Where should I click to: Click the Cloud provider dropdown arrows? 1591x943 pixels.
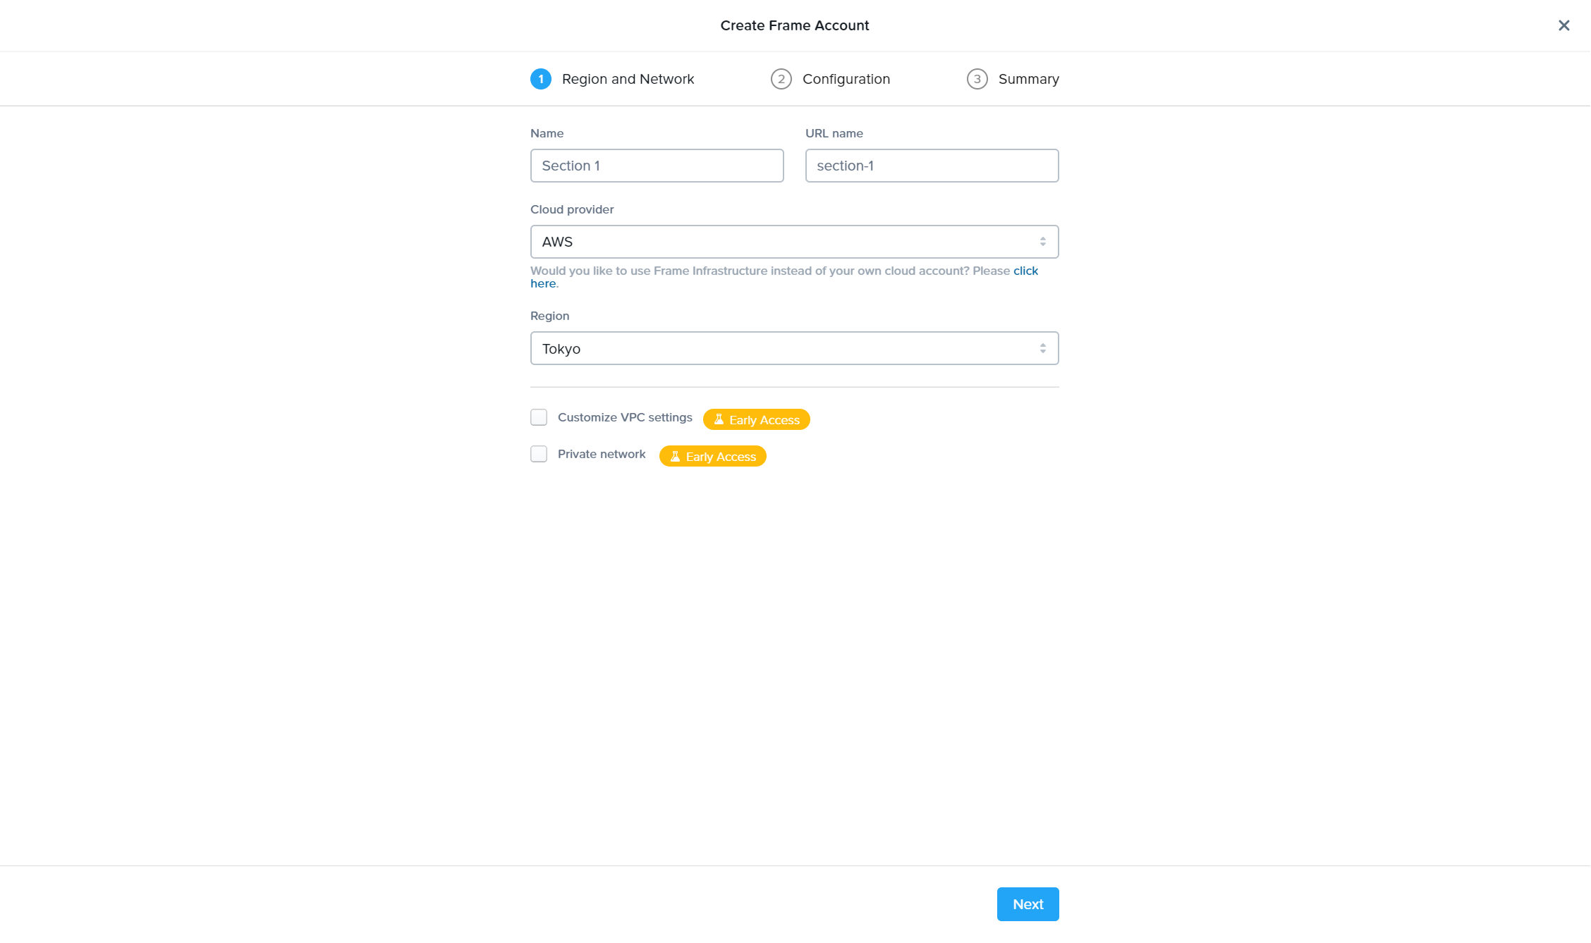tap(1042, 242)
